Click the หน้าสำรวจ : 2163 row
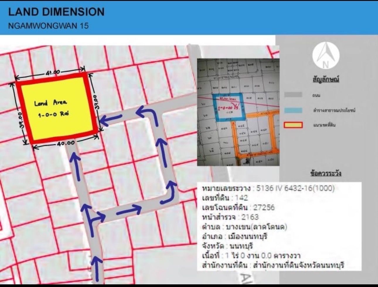Image resolution: width=378 pixels, height=287 pixels. [230, 217]
